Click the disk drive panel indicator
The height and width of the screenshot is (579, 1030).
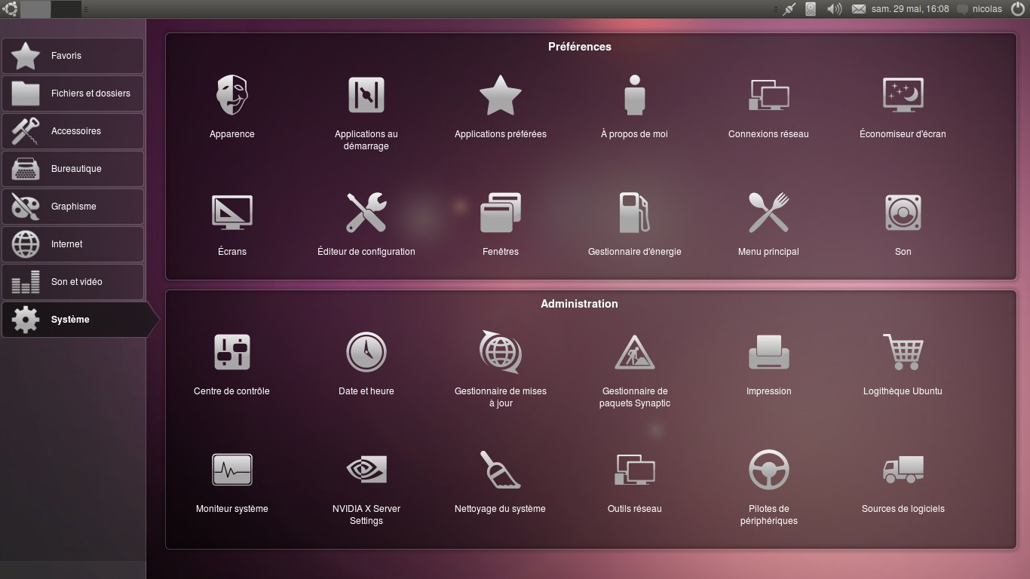(811, 9)
